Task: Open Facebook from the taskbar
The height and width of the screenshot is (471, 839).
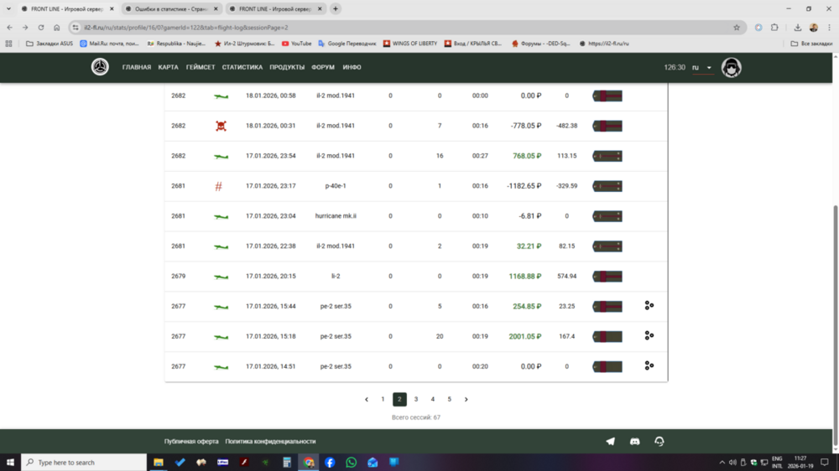Action: 330,463
